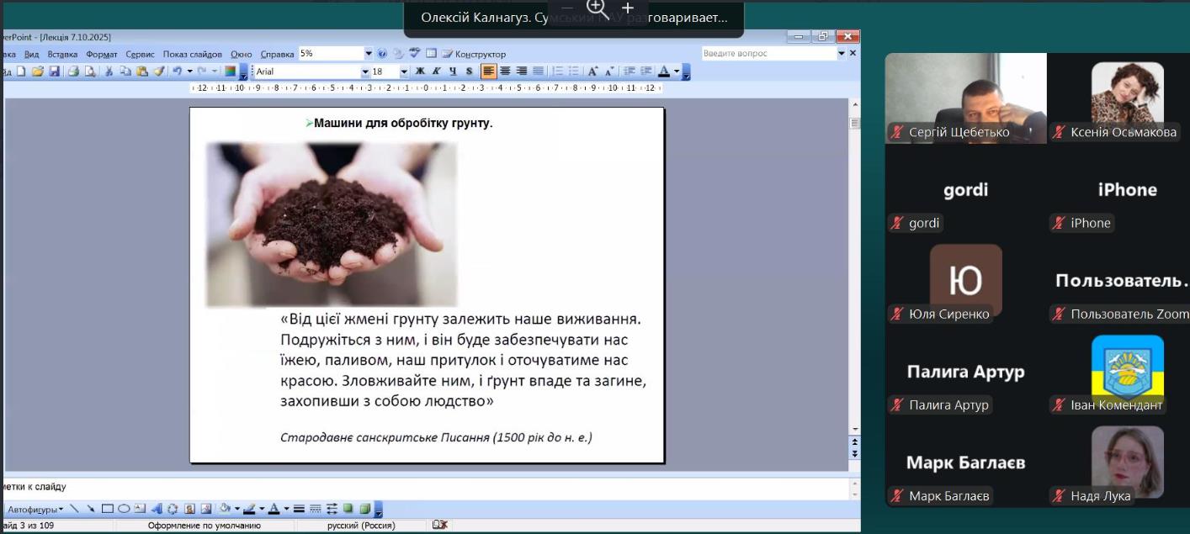Screen dimensions: 1190x534
Task: Open the Формат menu
Action: pyautogui.click(x=101, y=54)
